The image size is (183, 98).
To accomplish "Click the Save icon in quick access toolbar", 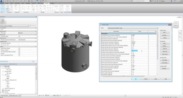I will 8,1.
